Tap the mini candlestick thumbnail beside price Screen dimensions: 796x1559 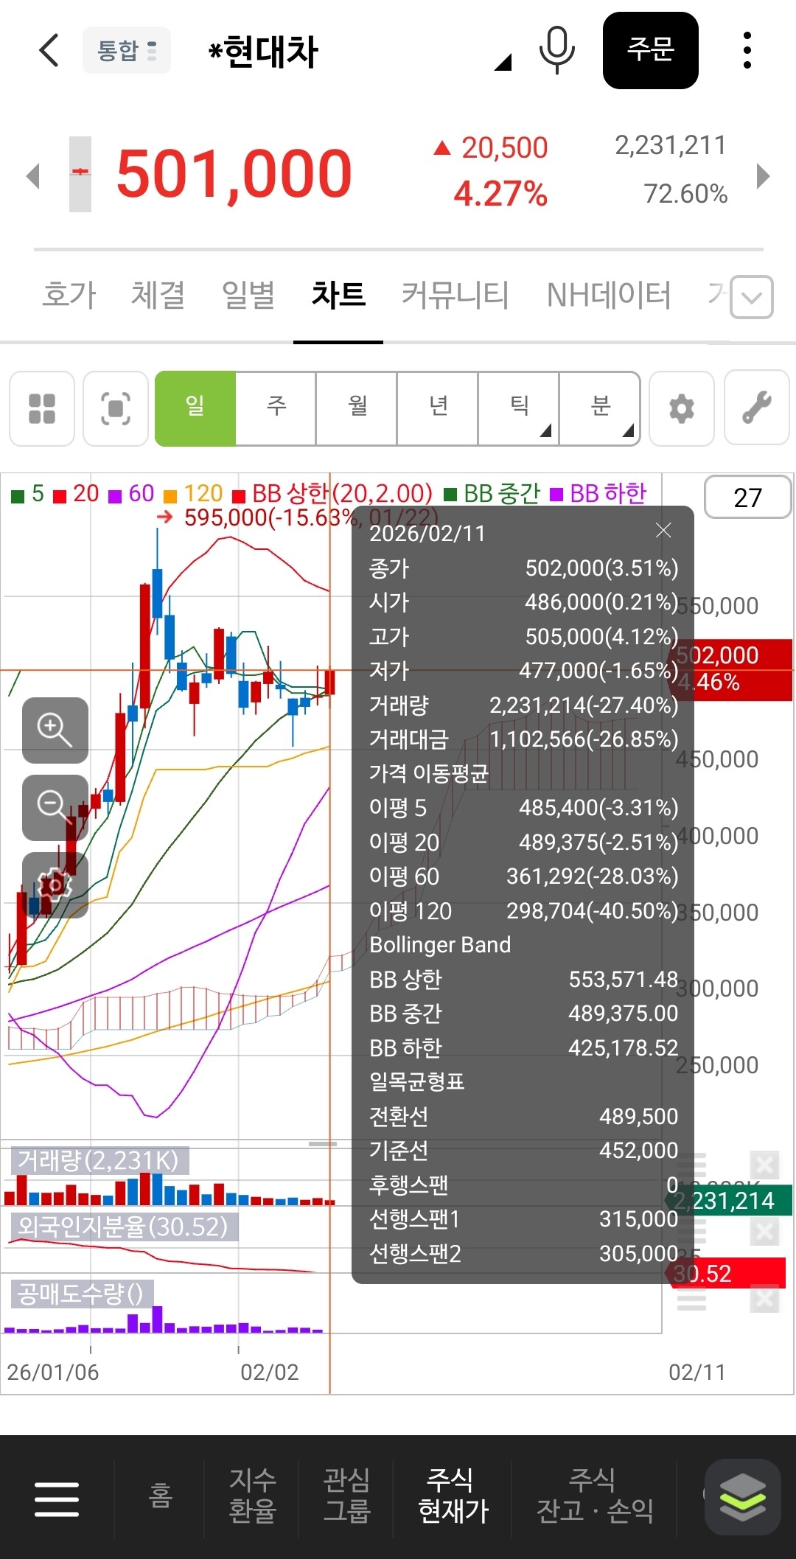click(x=80, y=174)
